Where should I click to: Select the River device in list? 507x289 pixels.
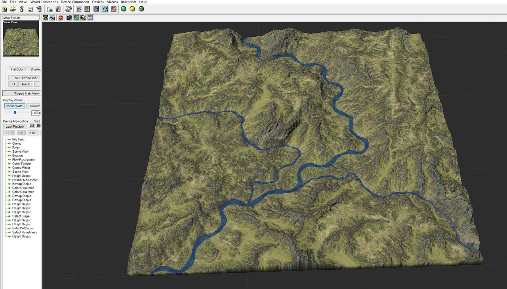[x=16, y=147]
